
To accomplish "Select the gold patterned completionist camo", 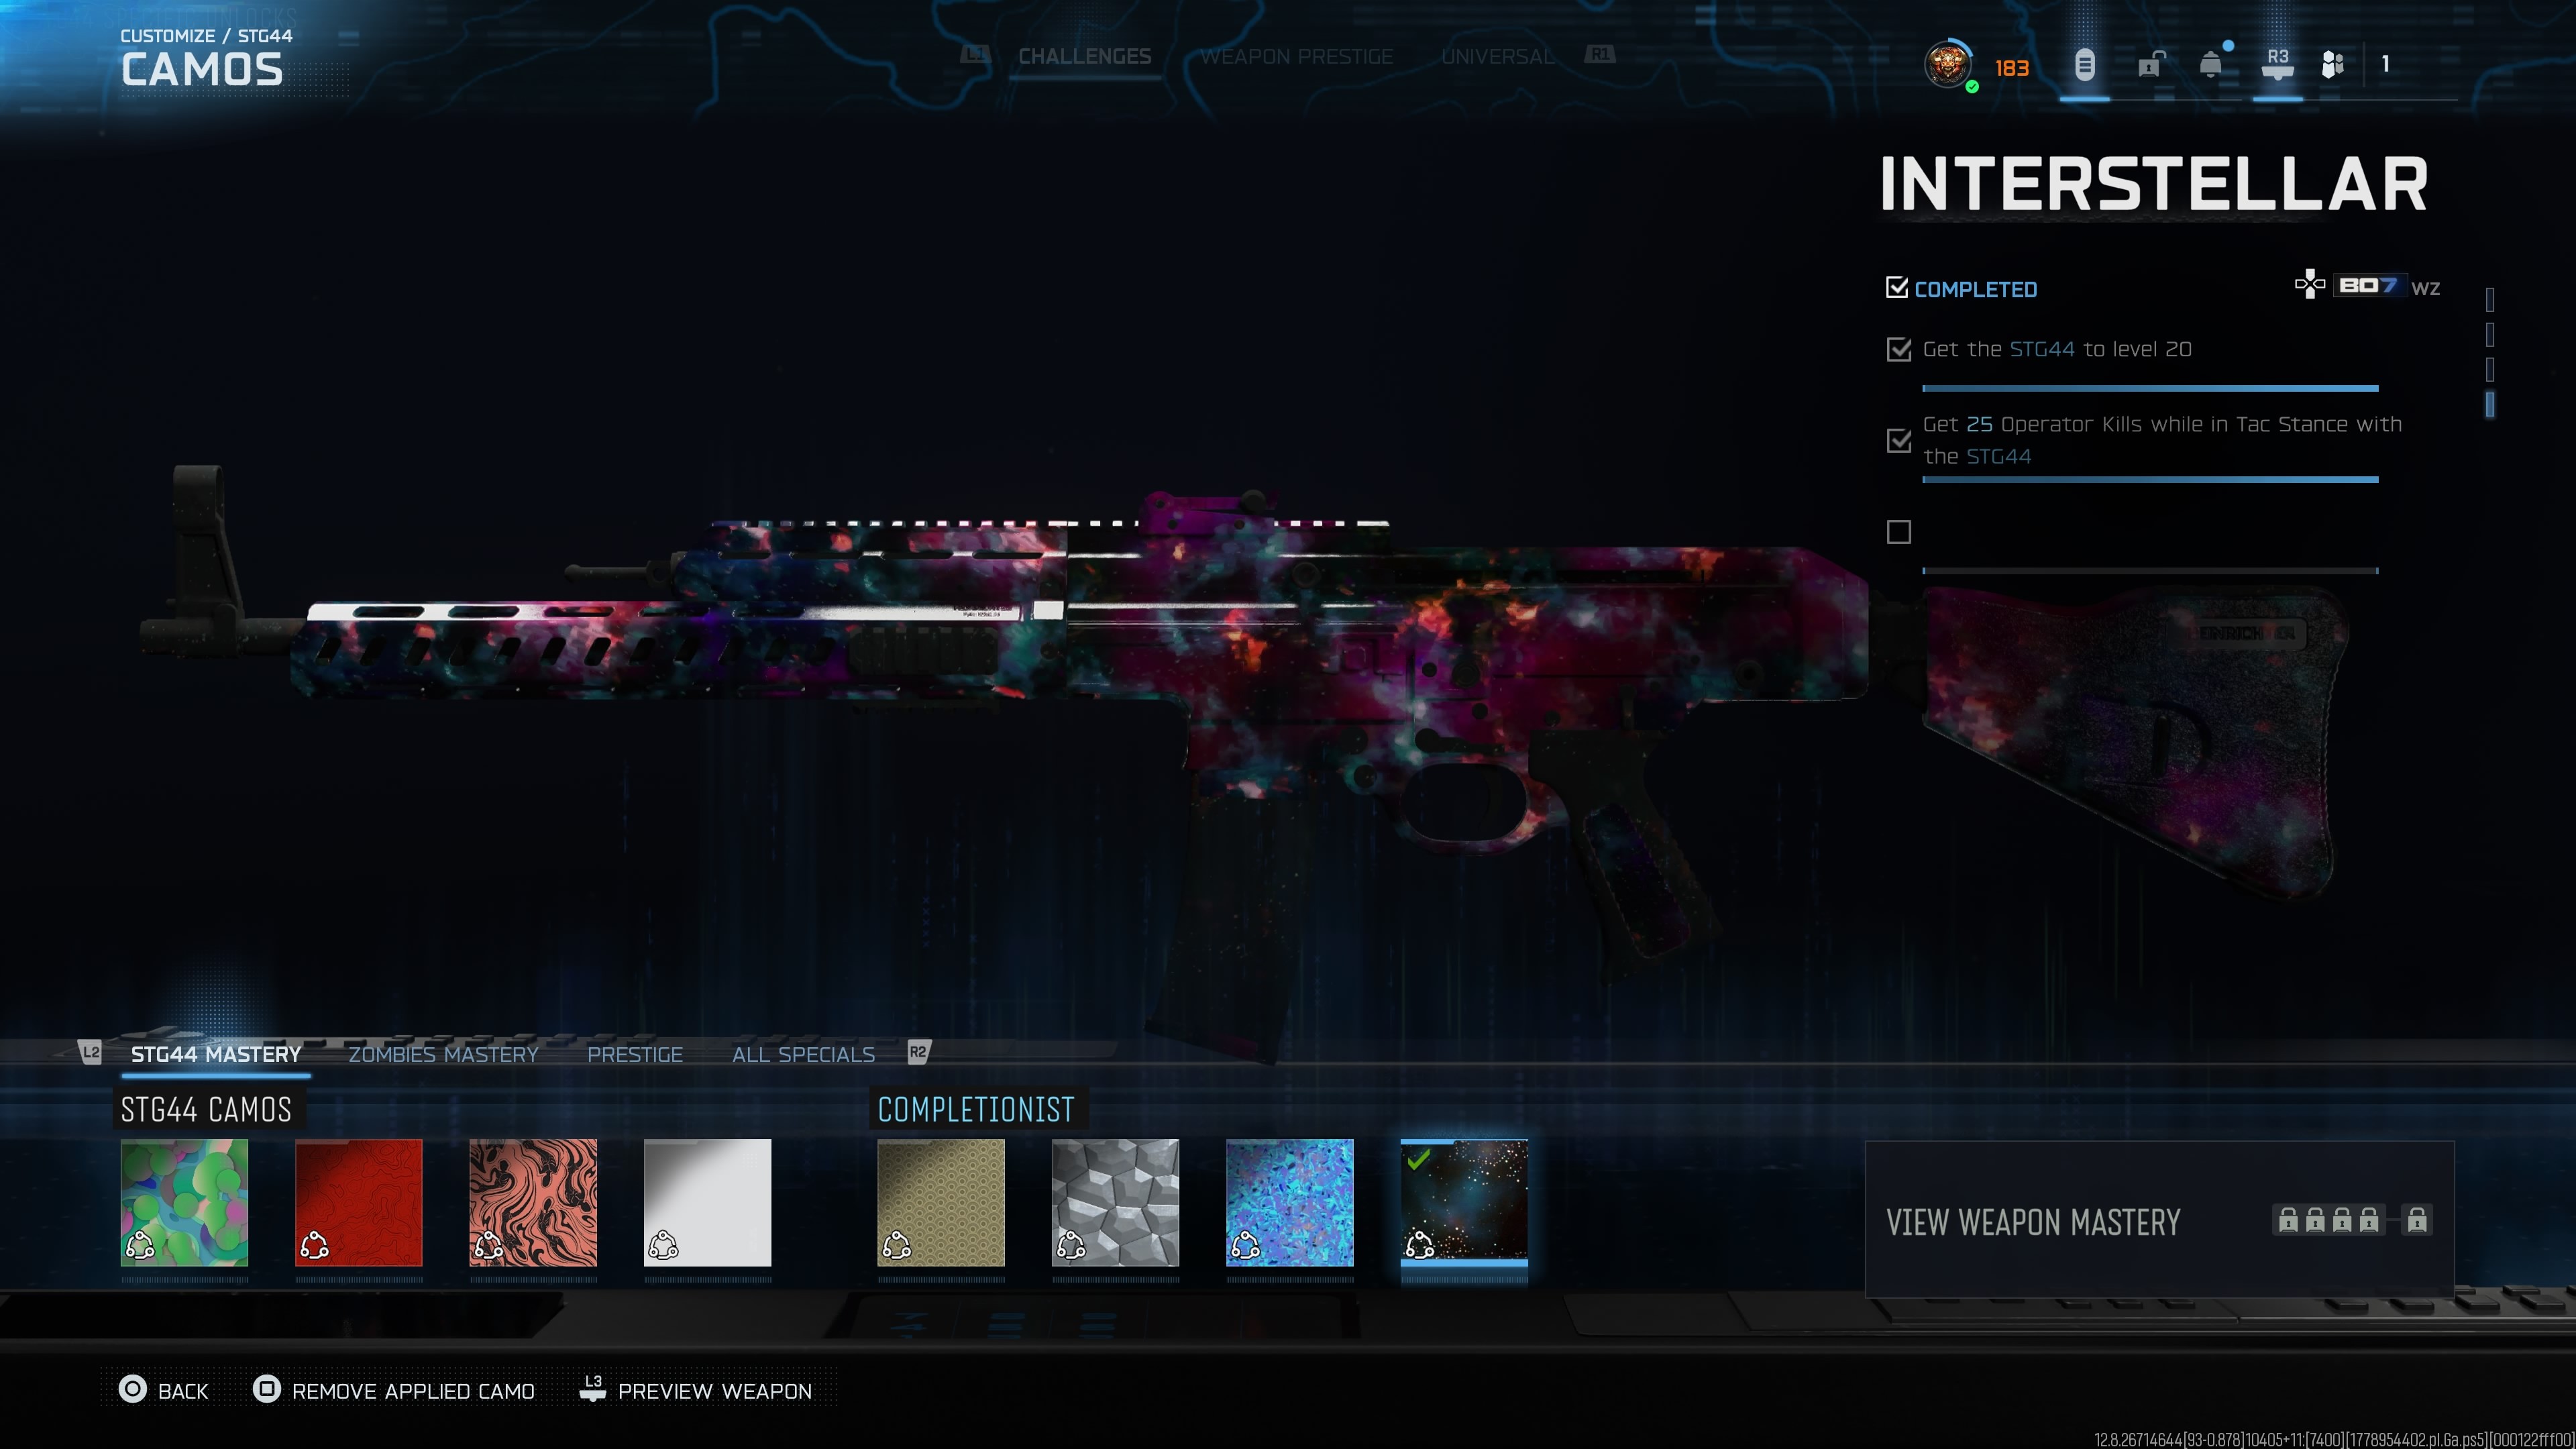I will point(941,1202).
